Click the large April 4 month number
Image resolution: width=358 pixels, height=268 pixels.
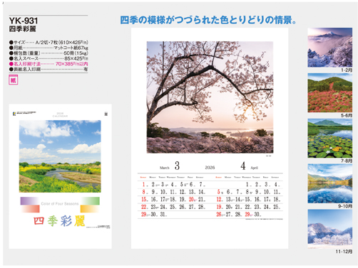(243, 166)
